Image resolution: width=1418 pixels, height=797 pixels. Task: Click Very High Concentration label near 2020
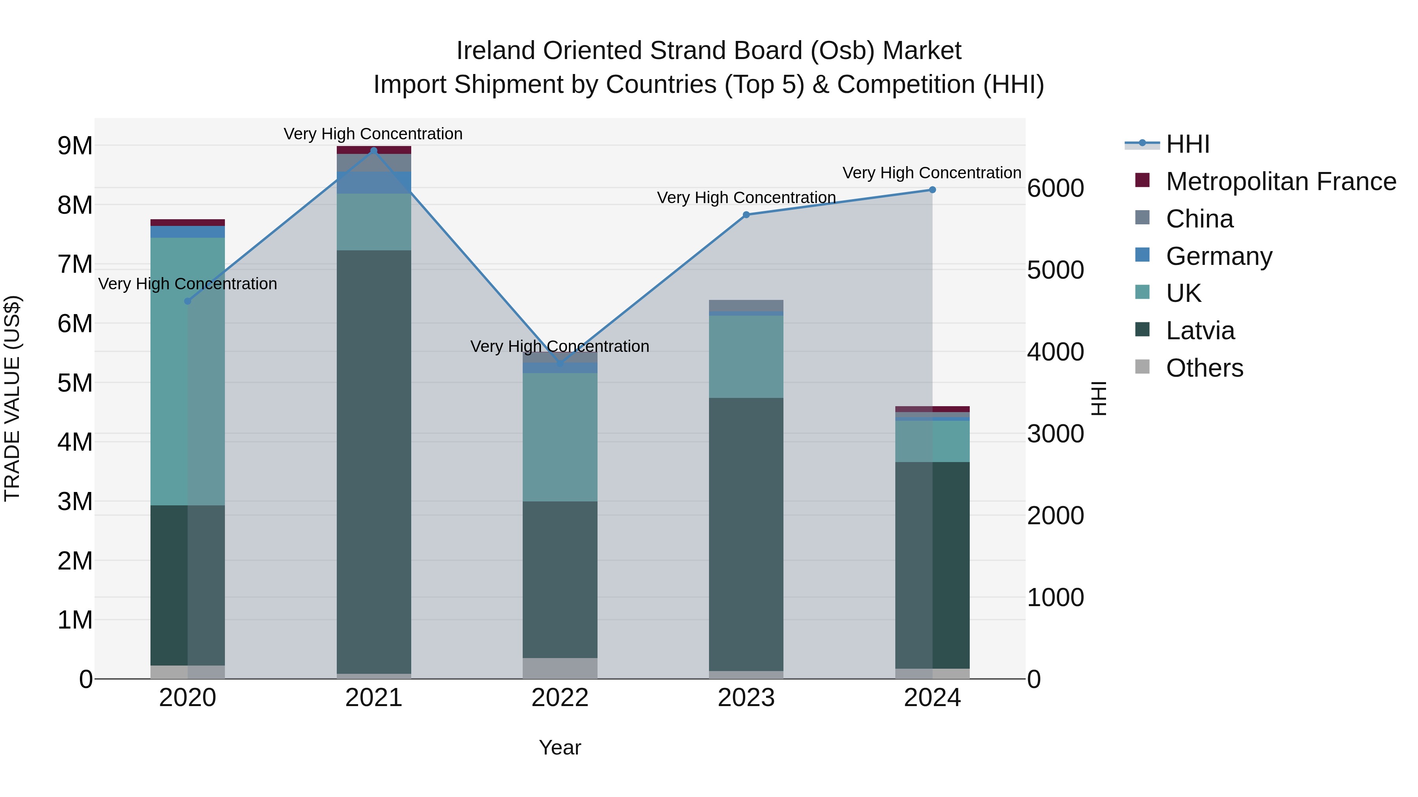[x=188, y=284]
